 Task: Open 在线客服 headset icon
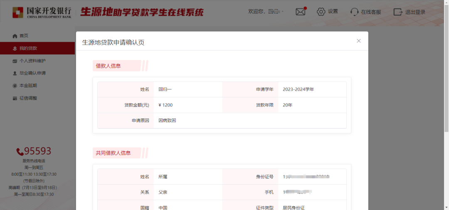click(x=354, y=12)
